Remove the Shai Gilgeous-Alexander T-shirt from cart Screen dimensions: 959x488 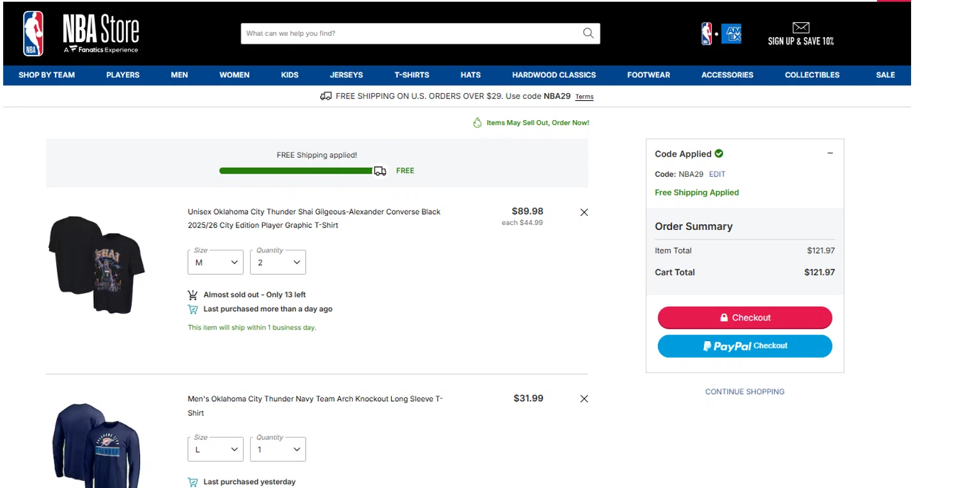584,212
